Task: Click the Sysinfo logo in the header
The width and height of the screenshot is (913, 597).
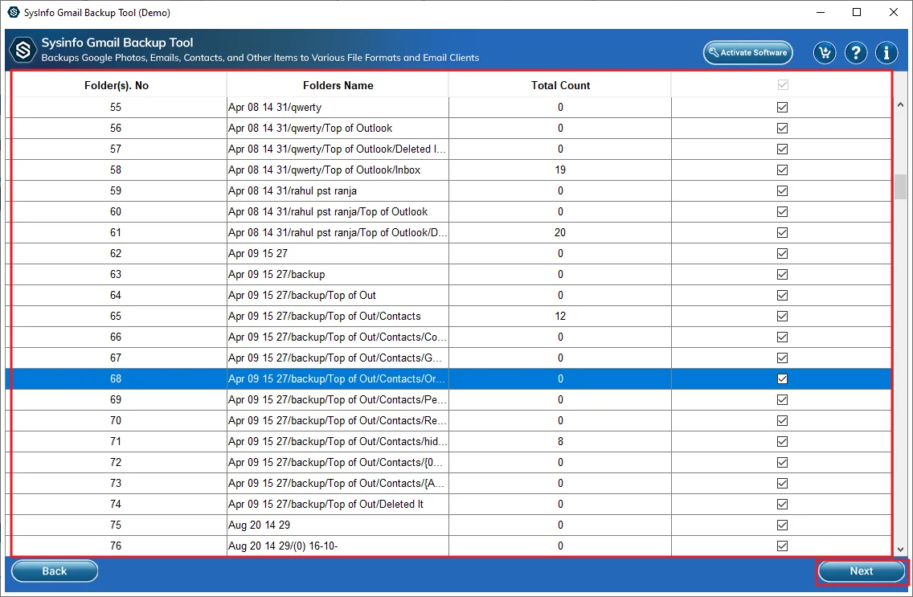Action: pos(23,51)
